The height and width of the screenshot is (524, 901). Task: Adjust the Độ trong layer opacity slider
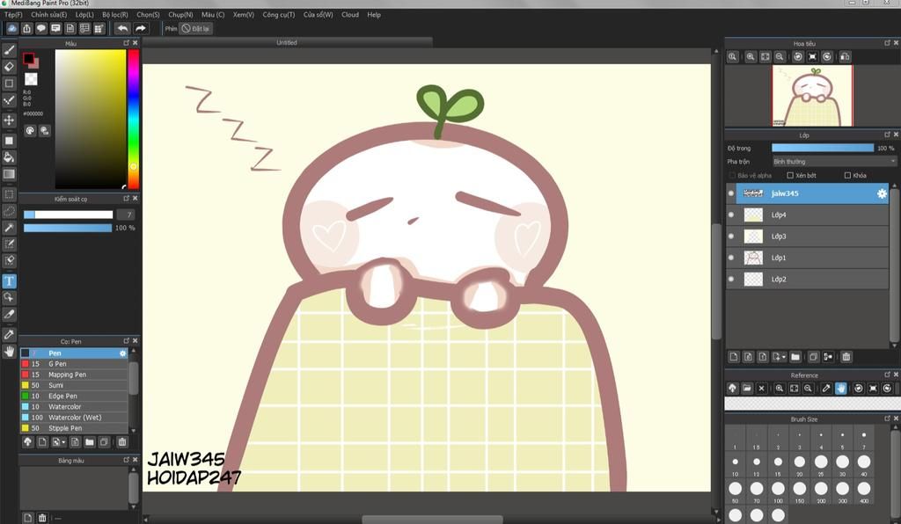[x=823, y=148]
